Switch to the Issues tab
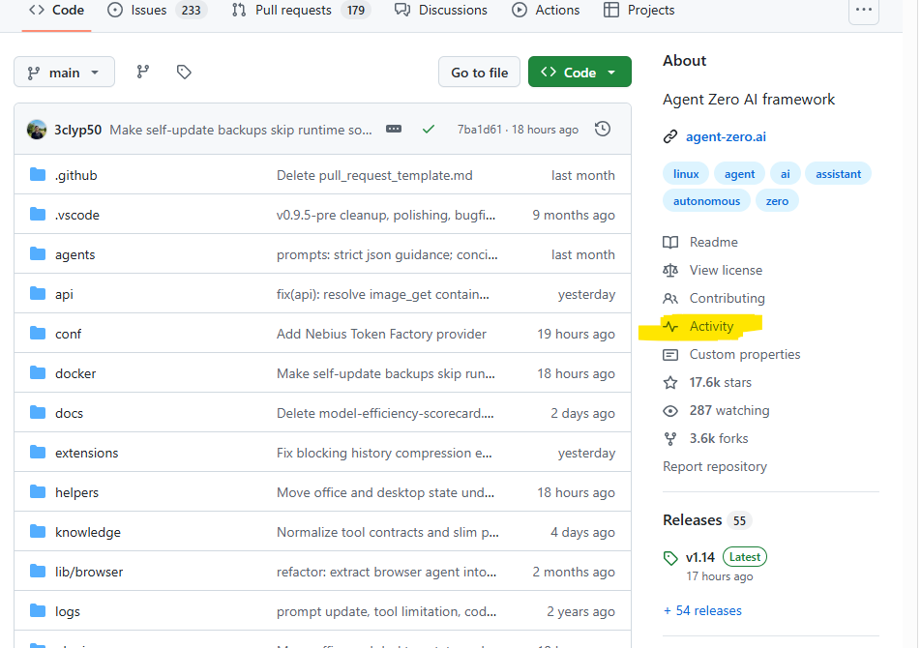 pyautogui.click(x=157, y=10)
